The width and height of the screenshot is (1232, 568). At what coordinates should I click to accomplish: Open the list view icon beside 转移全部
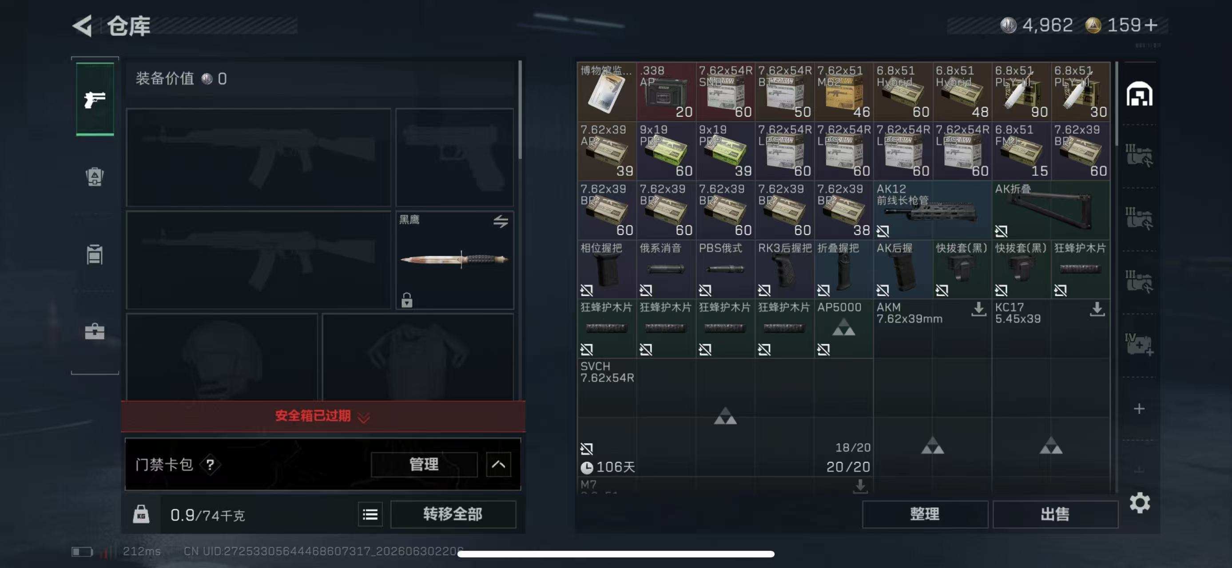pyautogui.click(x=370, y=514)
